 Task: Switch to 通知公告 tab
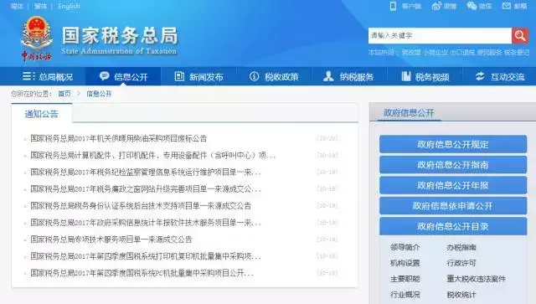[41, 114]
